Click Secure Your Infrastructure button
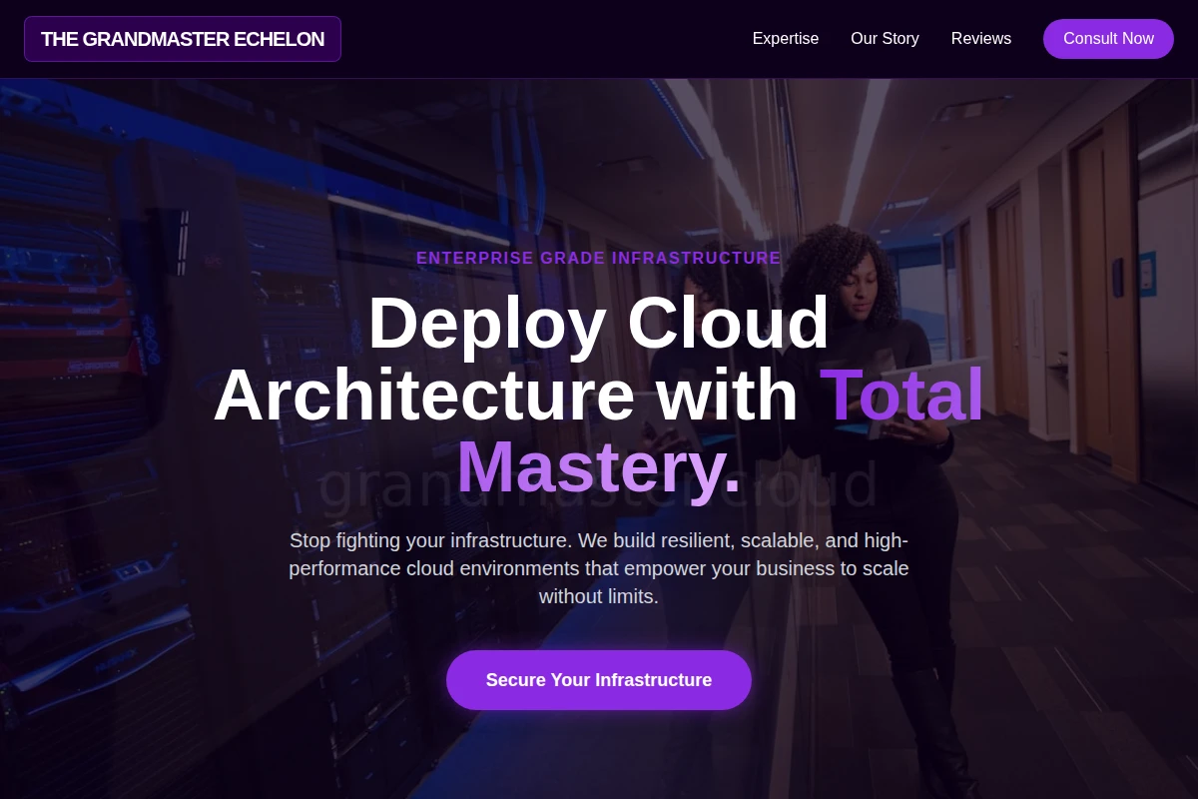This screenshot has height=799, width=1198. (599, 680)
